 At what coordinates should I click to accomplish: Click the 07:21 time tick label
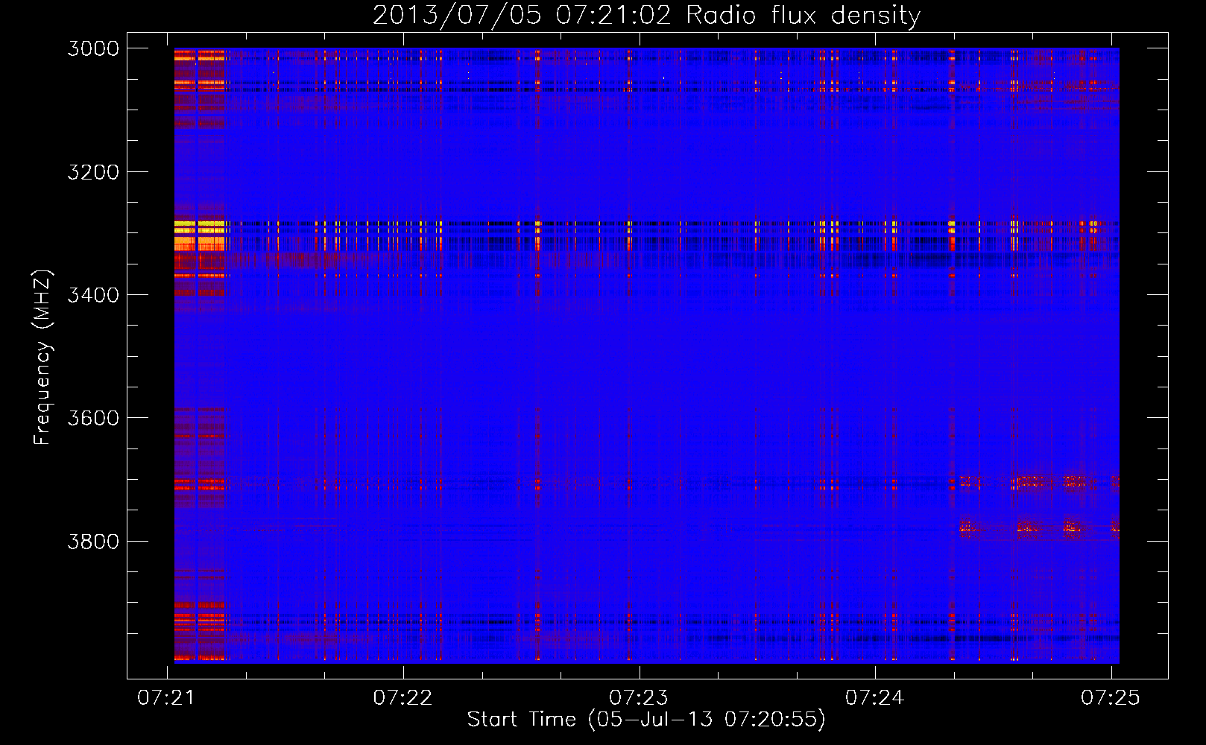(167, 697)
